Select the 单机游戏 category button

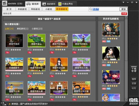[22, 9]
